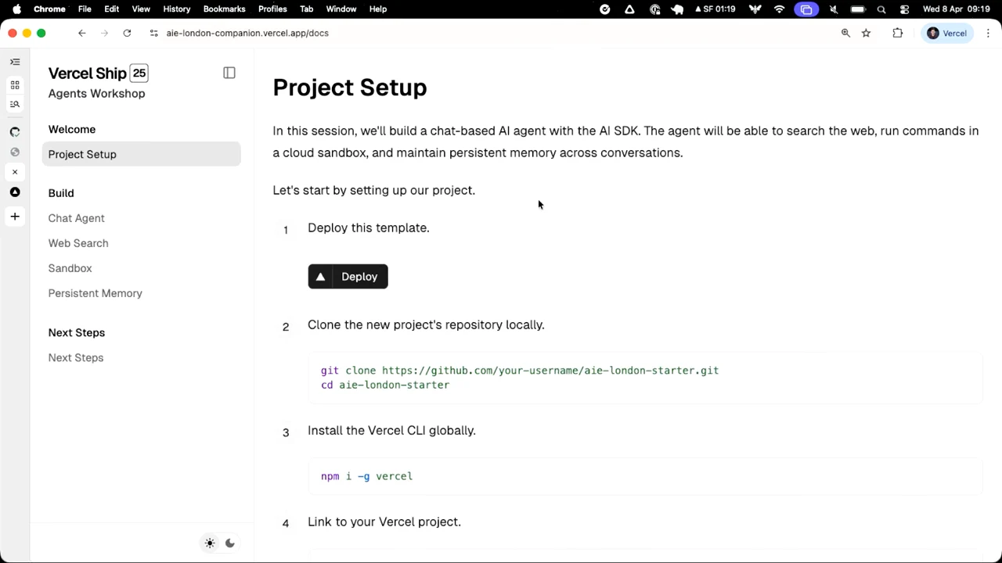Open the Edit menu

(x=112, y=9)
